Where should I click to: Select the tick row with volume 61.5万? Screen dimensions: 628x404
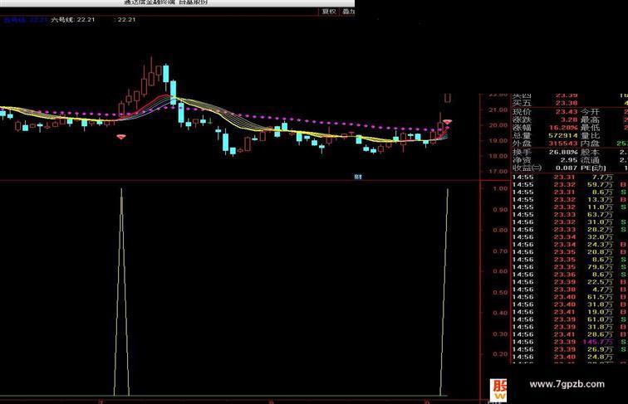[570, 297]
